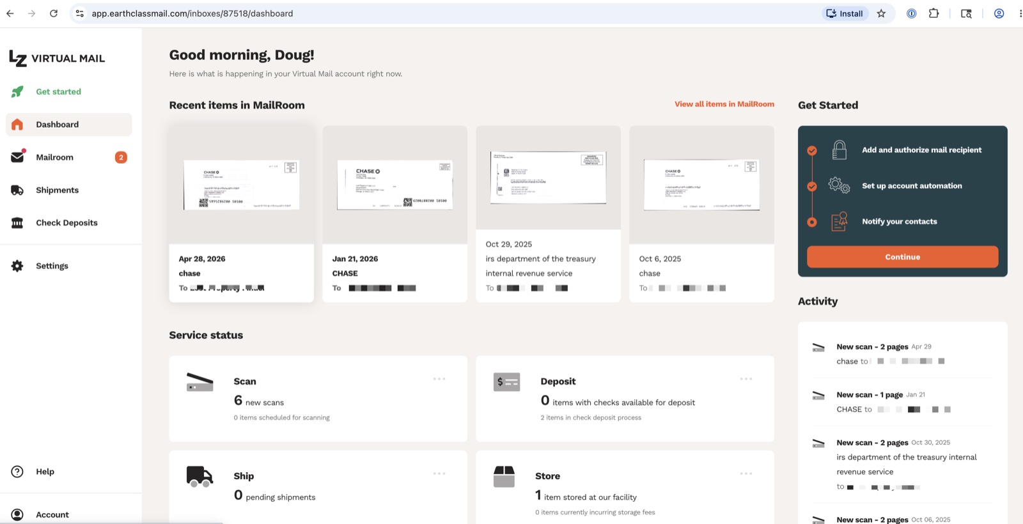Click '0 items with checks available for deposit'

(x=618, y=401)
